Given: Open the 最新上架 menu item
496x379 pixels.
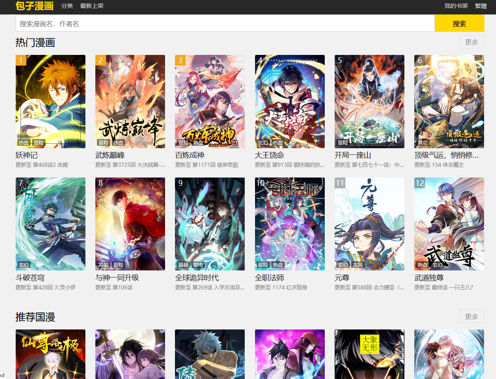Looking at the screenshot, I should click(92, 6).
